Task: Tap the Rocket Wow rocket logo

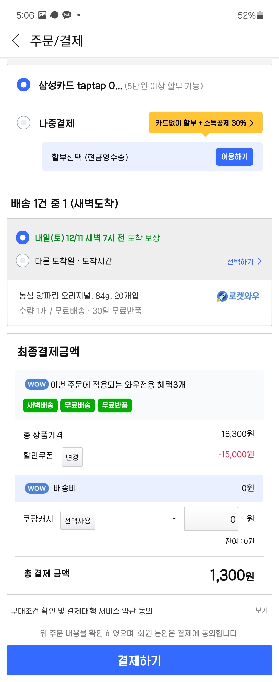Action: tap(222, 296)
